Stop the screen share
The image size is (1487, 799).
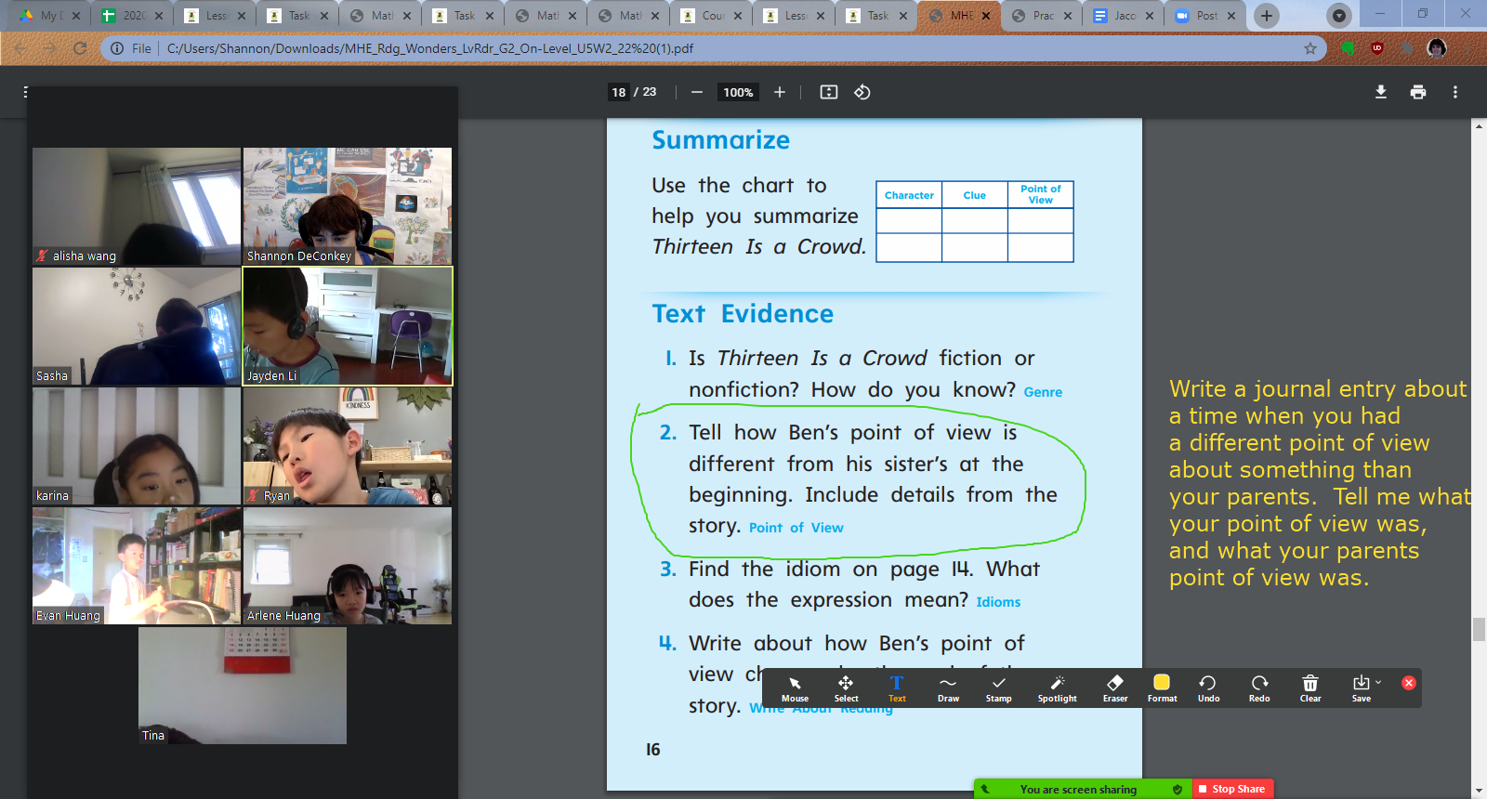point(1232,789)
